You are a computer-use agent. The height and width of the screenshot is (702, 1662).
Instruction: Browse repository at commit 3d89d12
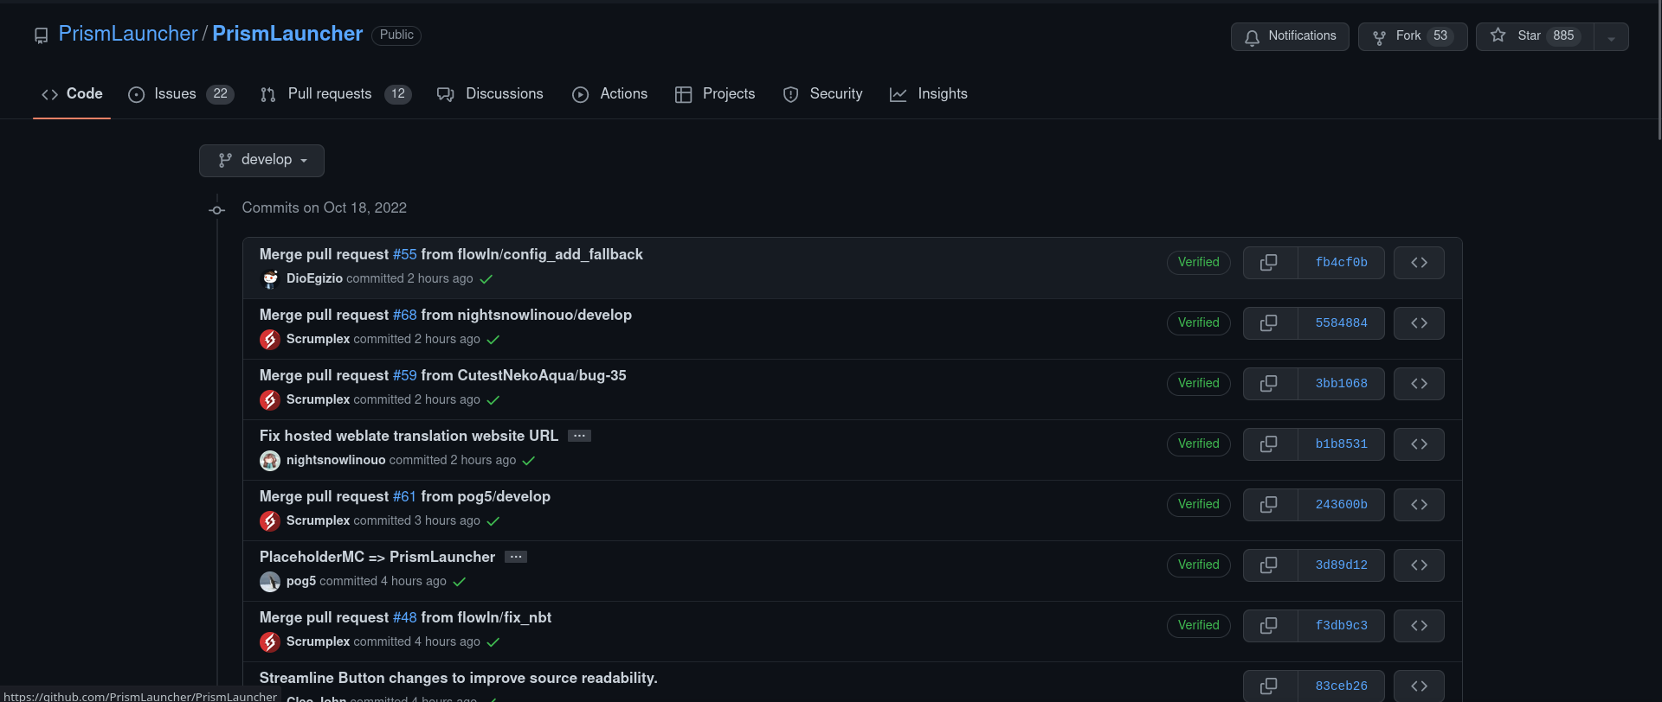click(x=1419, y=565)
